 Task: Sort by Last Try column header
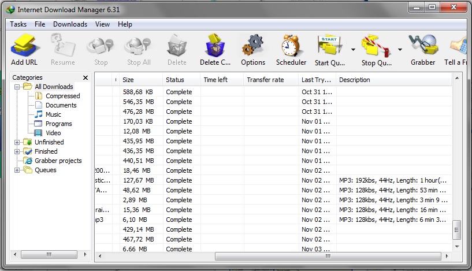coord(317,80)
